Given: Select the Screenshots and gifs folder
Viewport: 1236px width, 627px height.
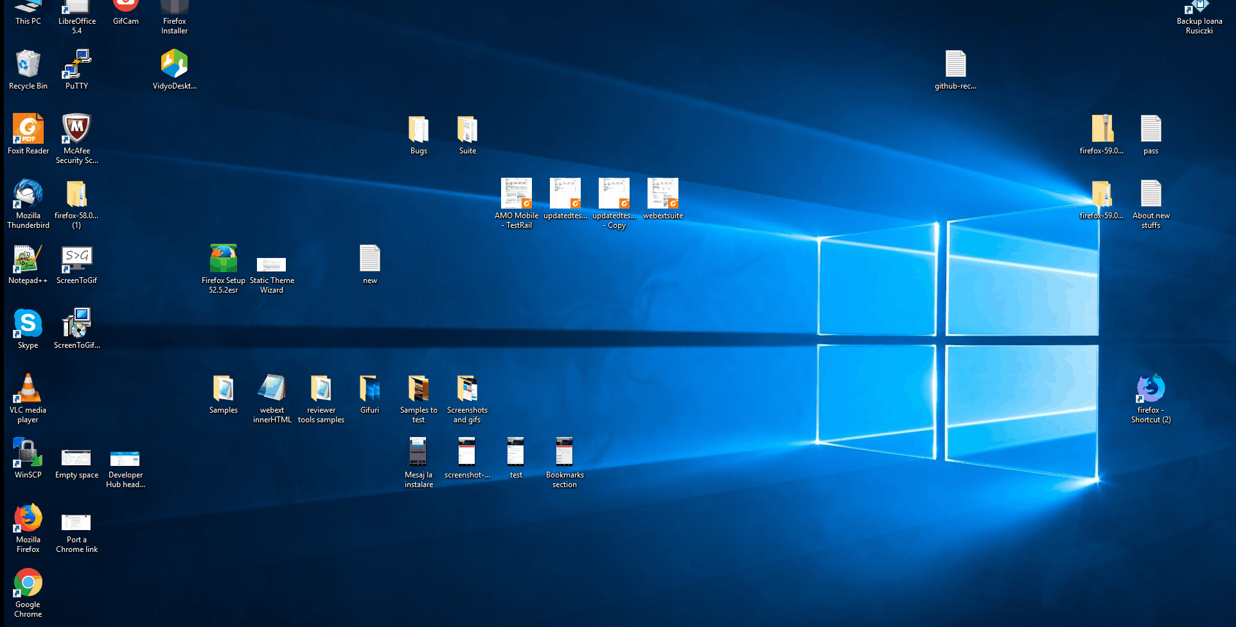Looking at the screenshot, I should pyautogui.click(x=468, y=399).
